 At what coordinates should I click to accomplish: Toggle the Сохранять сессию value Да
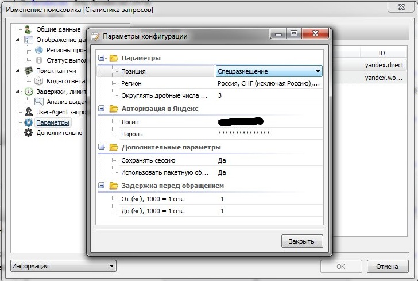[x=222, y=160]
